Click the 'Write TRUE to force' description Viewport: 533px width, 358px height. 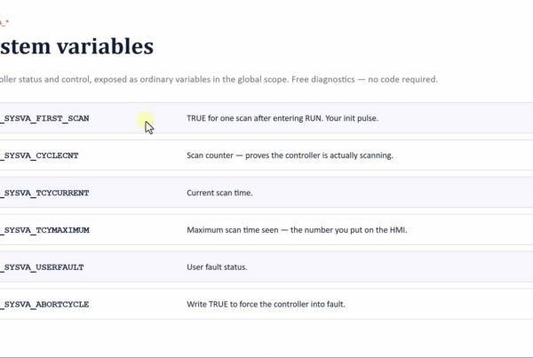[222, 305]
